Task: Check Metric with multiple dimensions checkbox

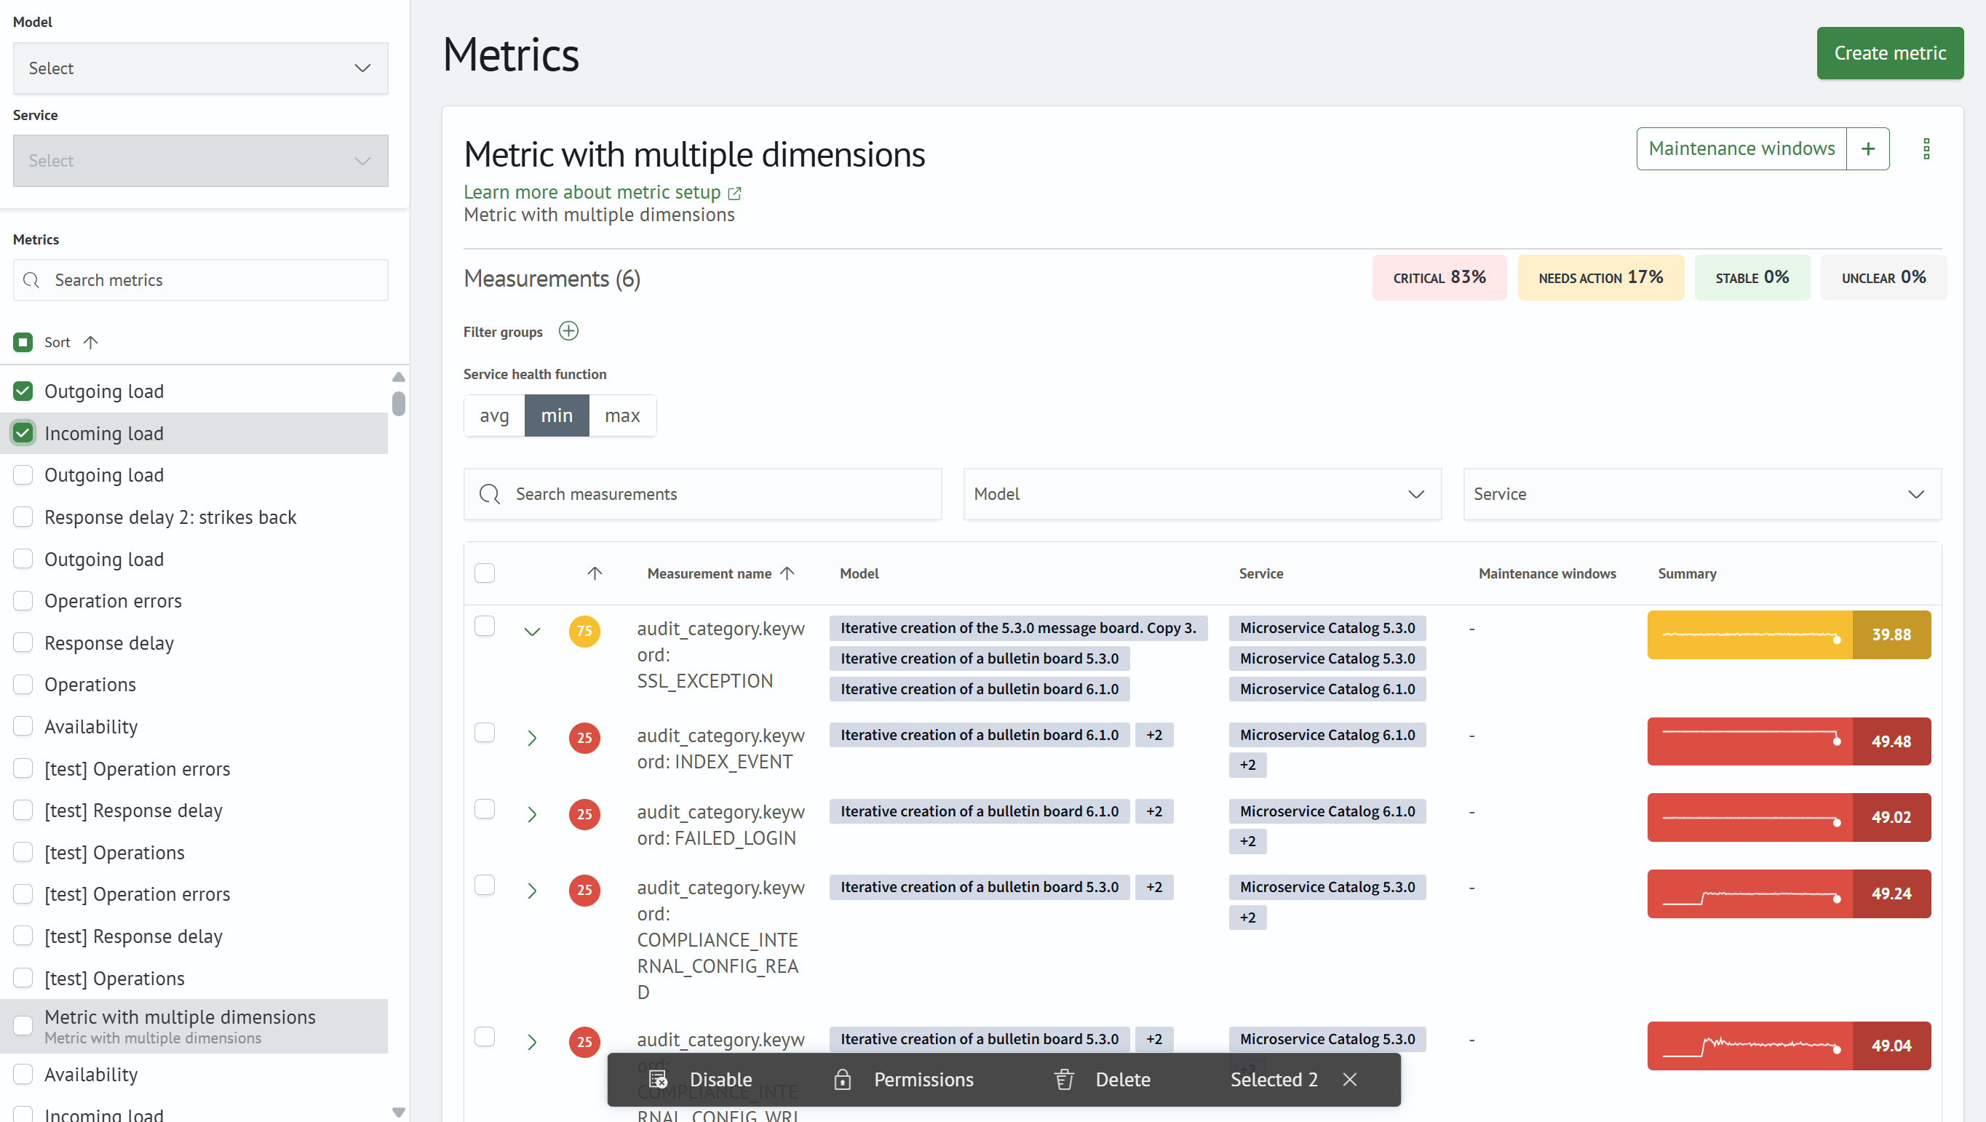Action: pyautogui.click(x=23, y=1026)
